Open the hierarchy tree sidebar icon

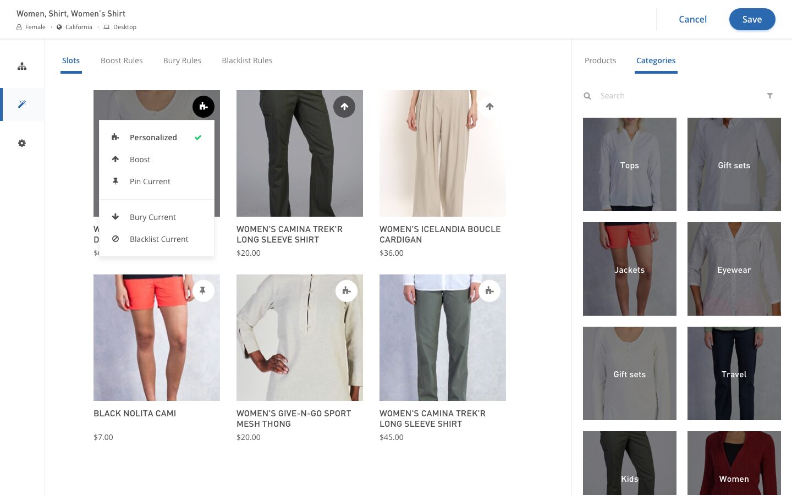click(x=22, y=66)
